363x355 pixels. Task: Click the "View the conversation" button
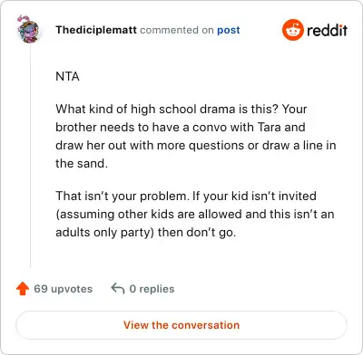[x=181, y=325]
